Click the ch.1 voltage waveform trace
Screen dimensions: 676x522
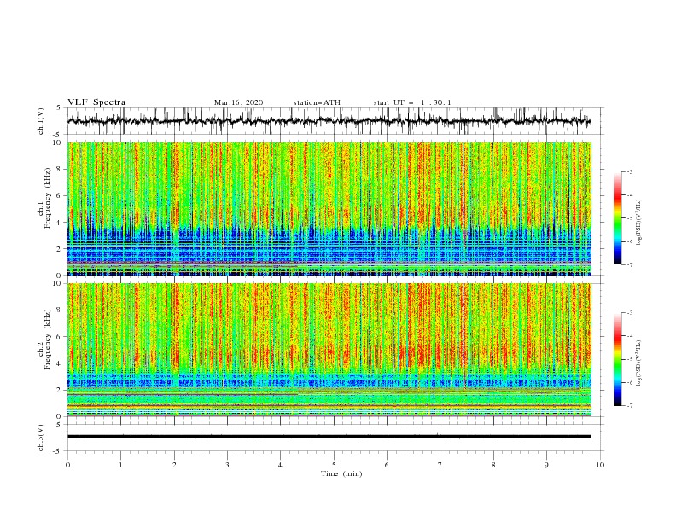click(x=329, y=121)
